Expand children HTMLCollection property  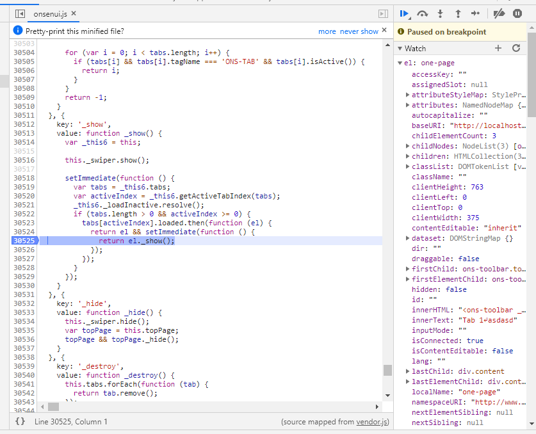pos(407,156)
